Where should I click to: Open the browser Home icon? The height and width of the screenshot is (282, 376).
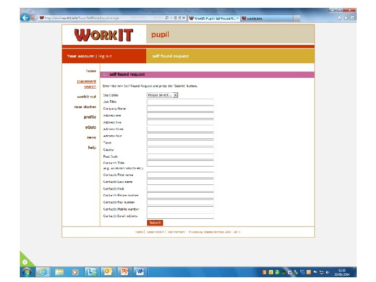339,18
